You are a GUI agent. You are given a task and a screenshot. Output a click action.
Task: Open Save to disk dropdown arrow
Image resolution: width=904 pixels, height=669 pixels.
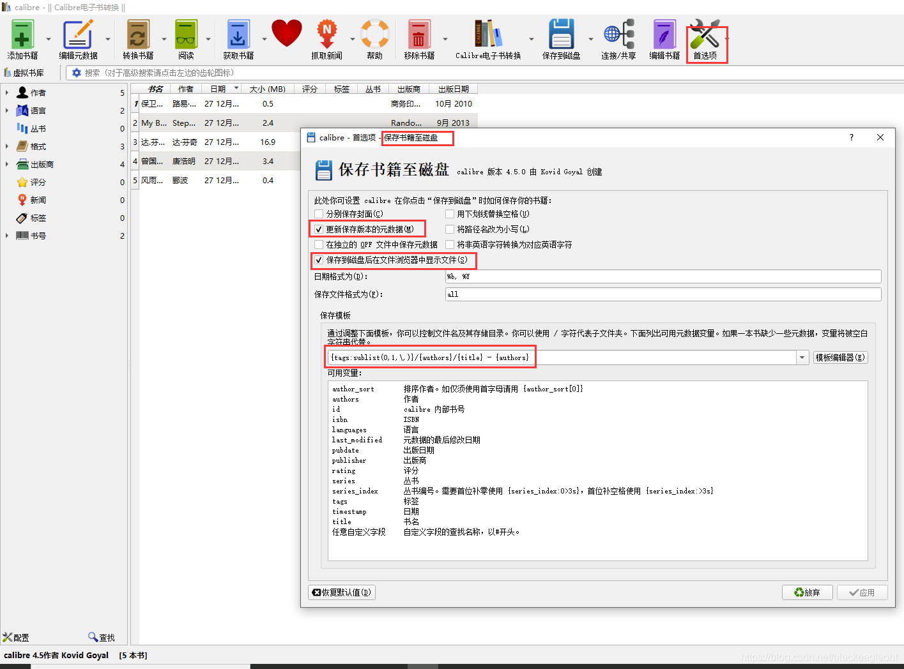tap(590, 39)
